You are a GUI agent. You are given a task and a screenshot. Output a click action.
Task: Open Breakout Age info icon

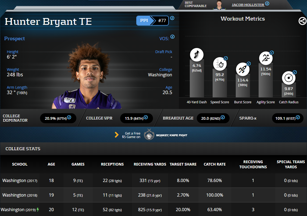tap(222, 117)
